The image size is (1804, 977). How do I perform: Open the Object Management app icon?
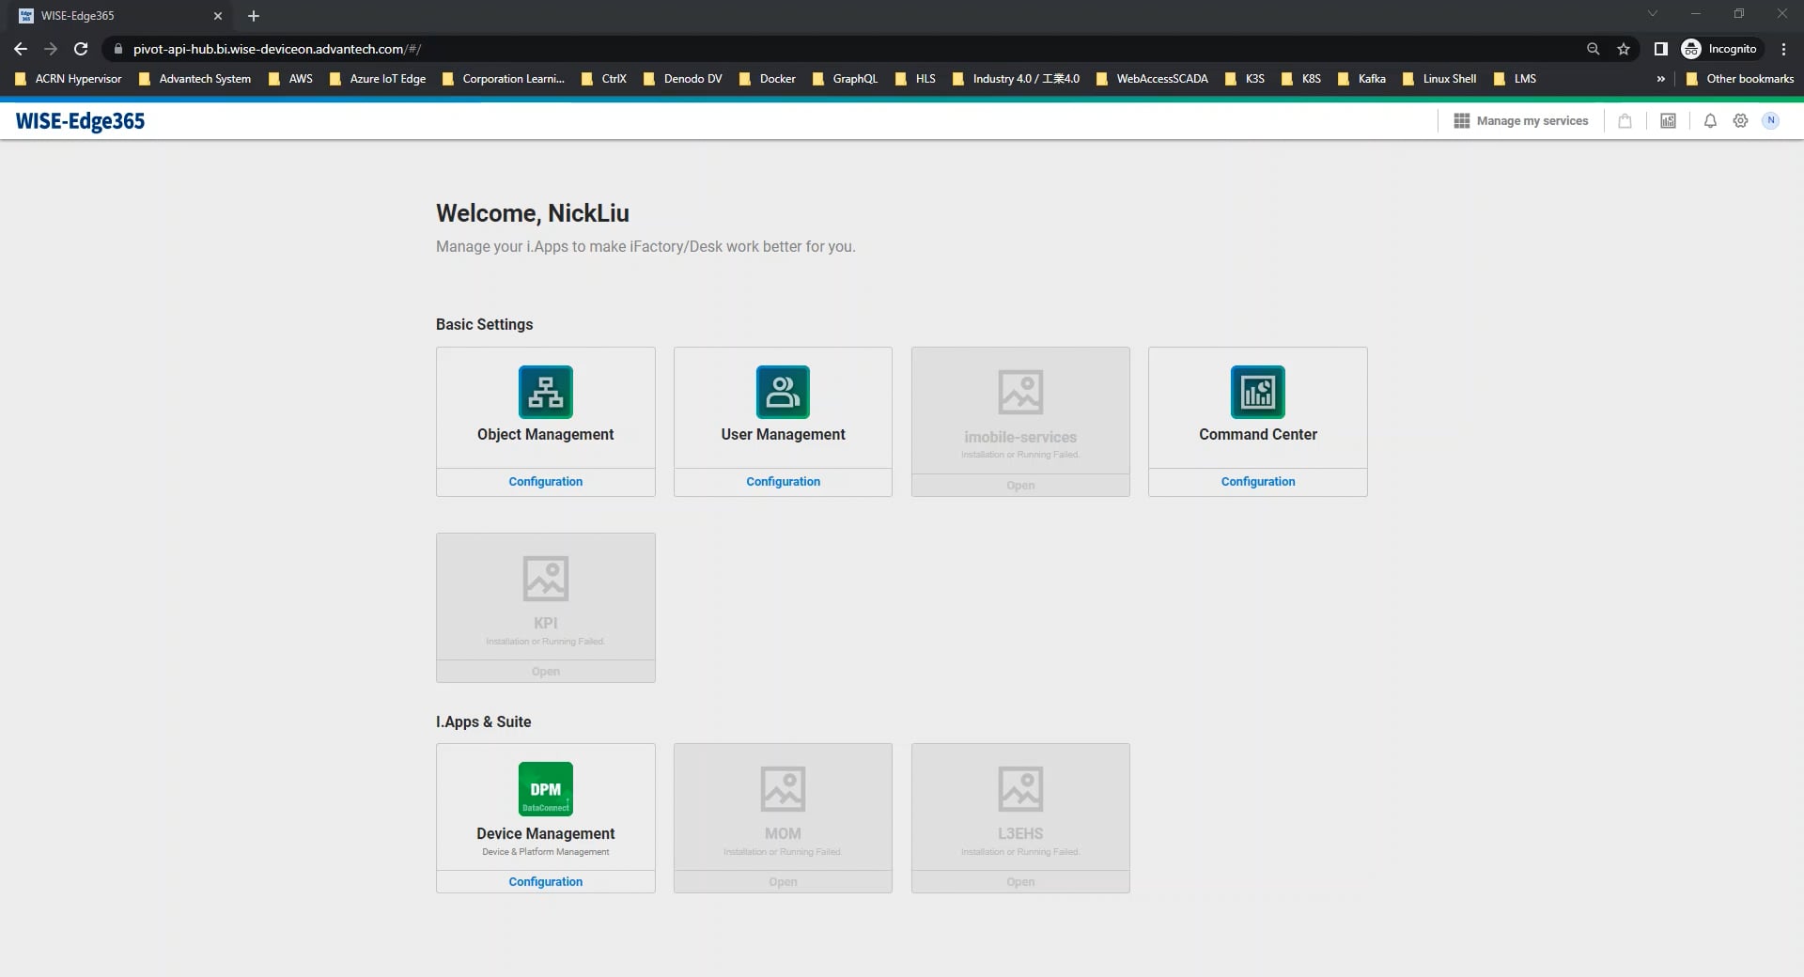(545, 392)
